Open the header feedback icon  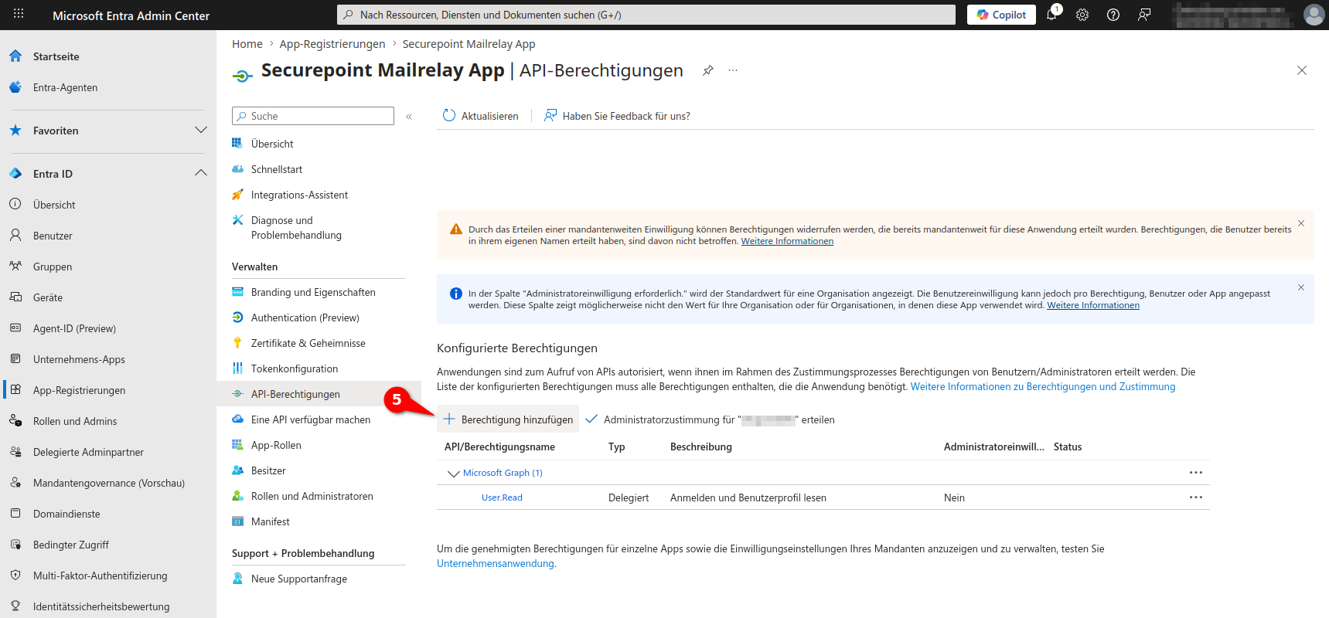point(1144,15)
